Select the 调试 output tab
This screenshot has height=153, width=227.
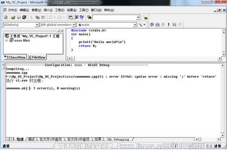31,139
